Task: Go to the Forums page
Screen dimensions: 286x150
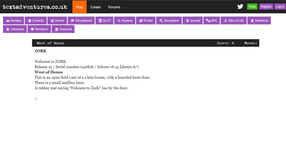Action: (x=114, y=7)
